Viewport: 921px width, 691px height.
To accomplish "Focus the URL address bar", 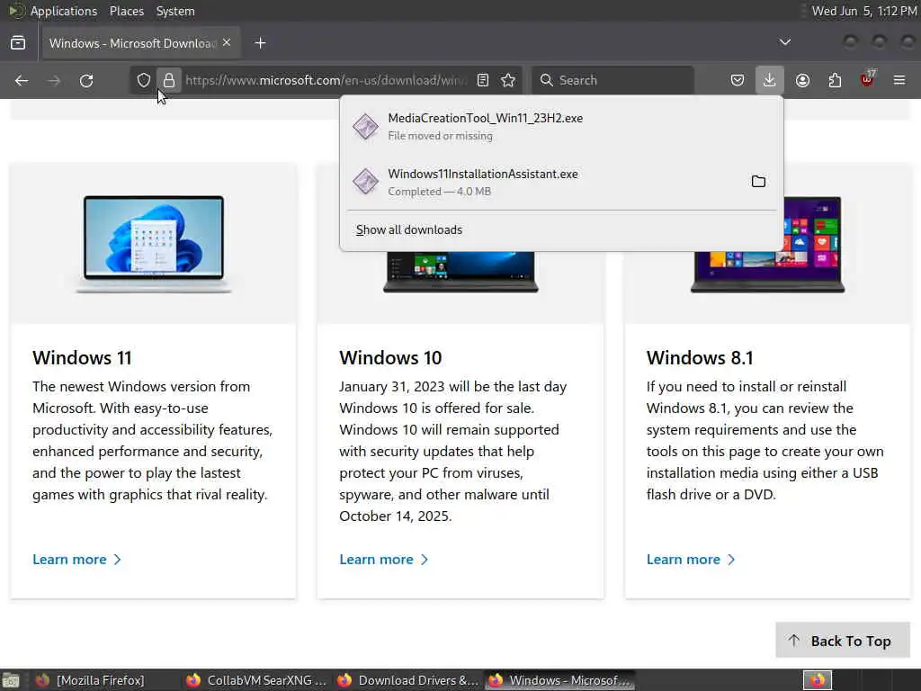I will coord(326,80).
